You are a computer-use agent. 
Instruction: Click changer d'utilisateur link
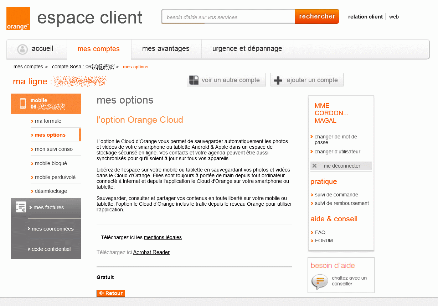337,152
